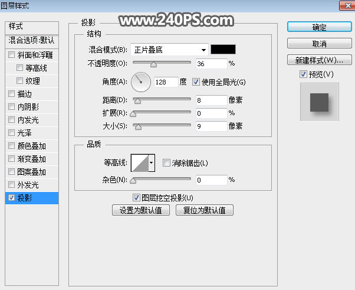355x290 pixels.
Task: Open the 颜色叠加 style settings
Action: click(32, 146)
